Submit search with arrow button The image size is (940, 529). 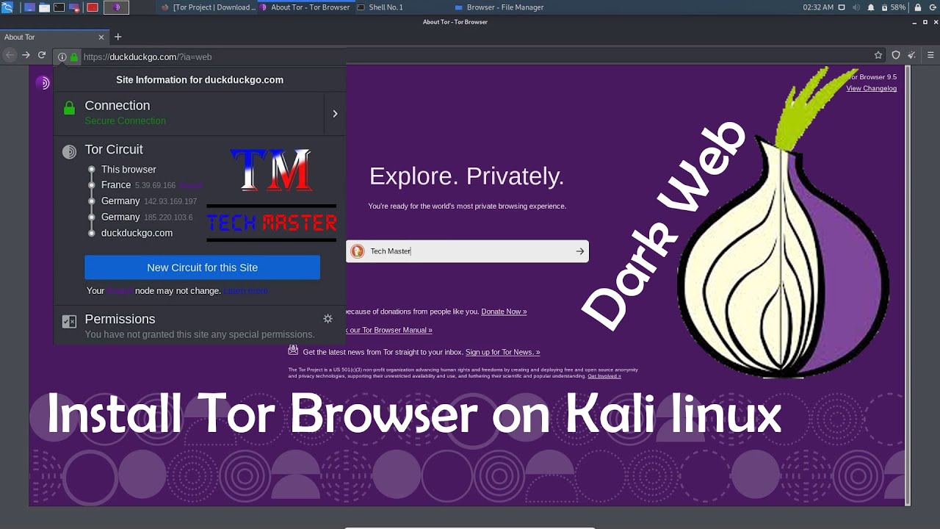579,251
